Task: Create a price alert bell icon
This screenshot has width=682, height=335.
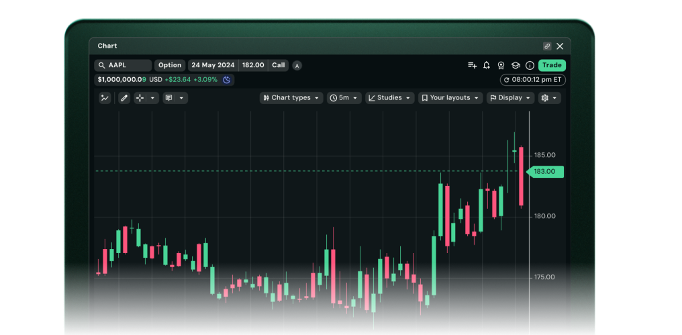Action: click(x=486, y=65)
